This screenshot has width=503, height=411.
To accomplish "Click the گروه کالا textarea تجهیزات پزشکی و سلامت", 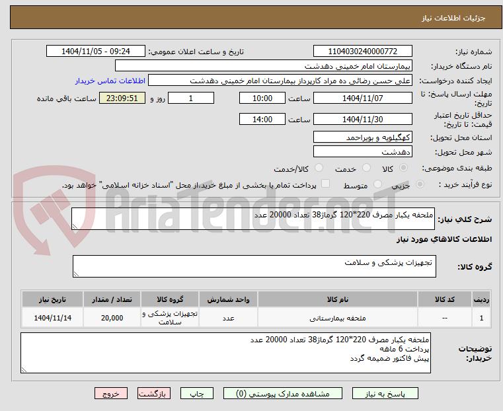I will pos(254,266).
